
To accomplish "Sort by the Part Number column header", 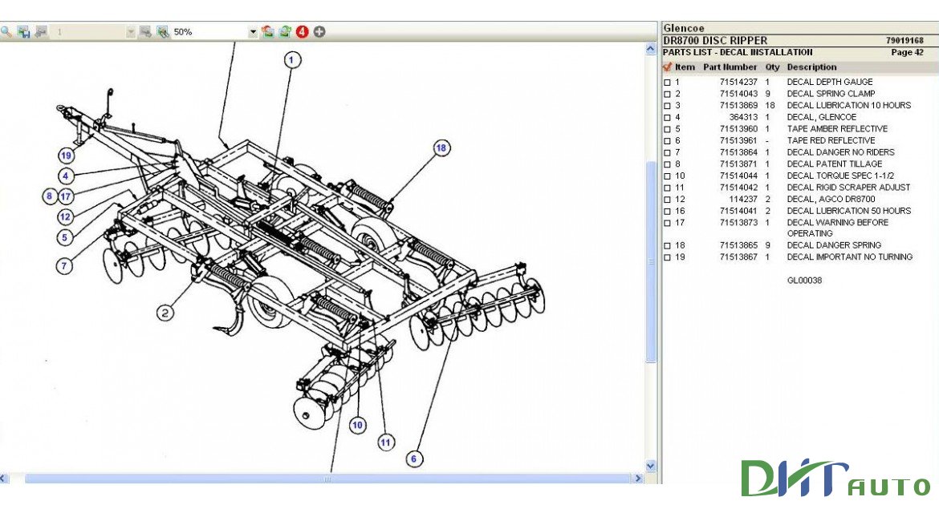I will pyautogui.click(x=730, y=67).
